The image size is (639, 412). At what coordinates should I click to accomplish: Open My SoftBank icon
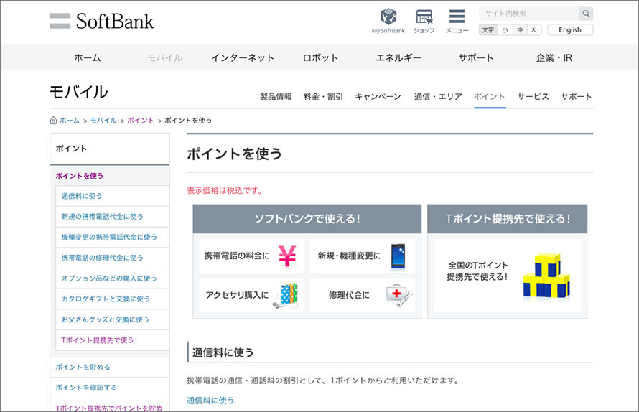[388, 21]
